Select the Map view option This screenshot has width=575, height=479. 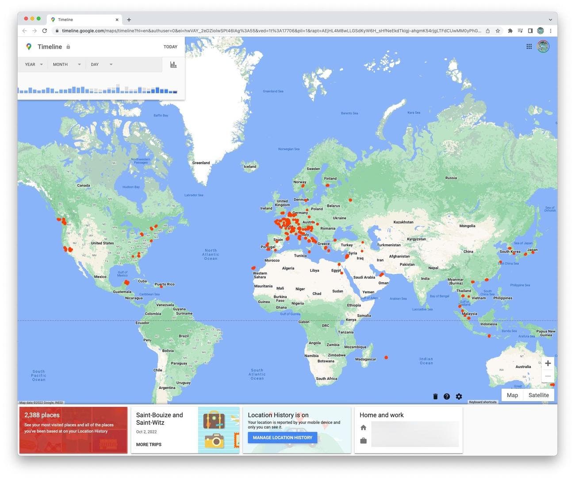click(x=512, y=395)
